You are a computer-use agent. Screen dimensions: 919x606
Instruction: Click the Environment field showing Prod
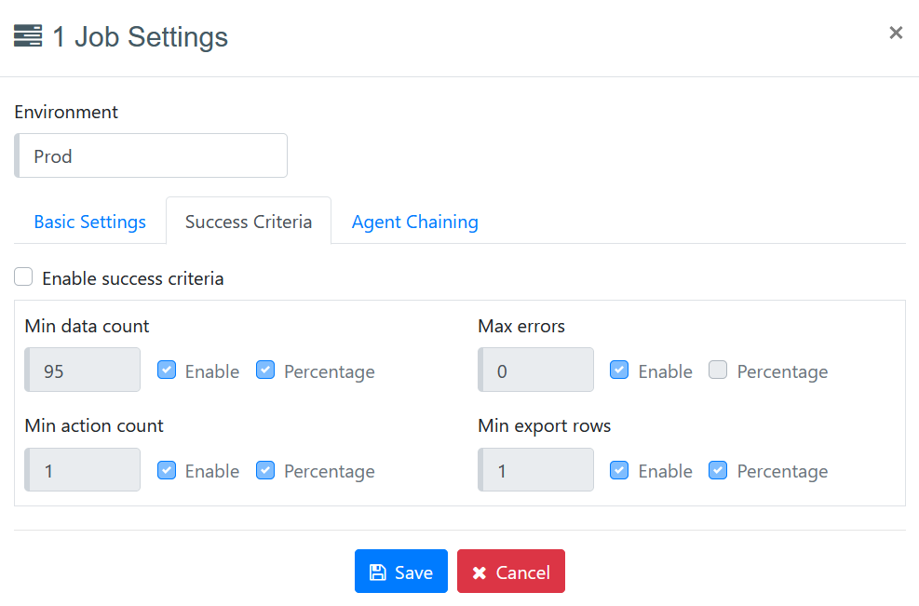click(152, 155)
